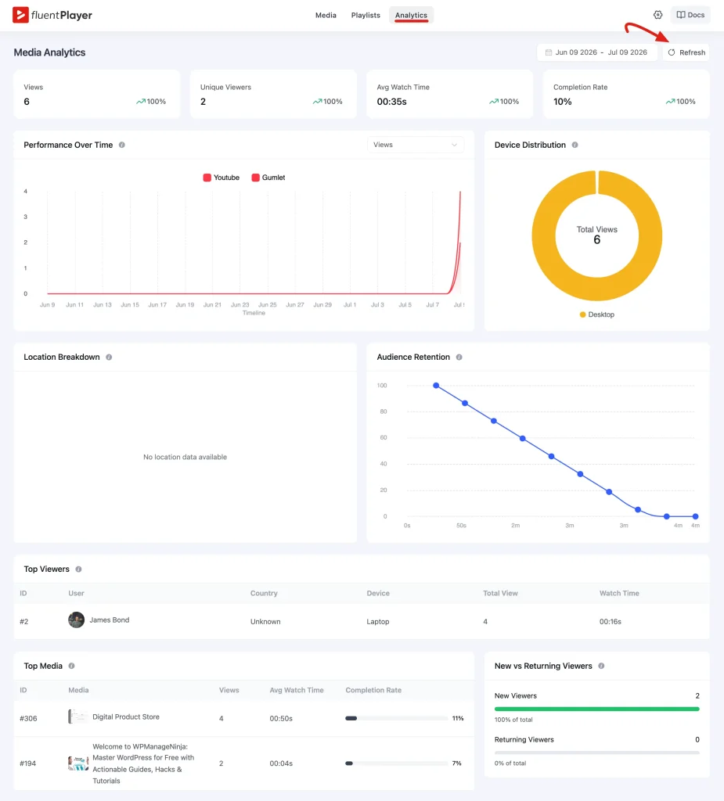The image size is (724, 801).
Task: Click the 100% of total label
Action: pyautogui.click(x=513, y=720)
